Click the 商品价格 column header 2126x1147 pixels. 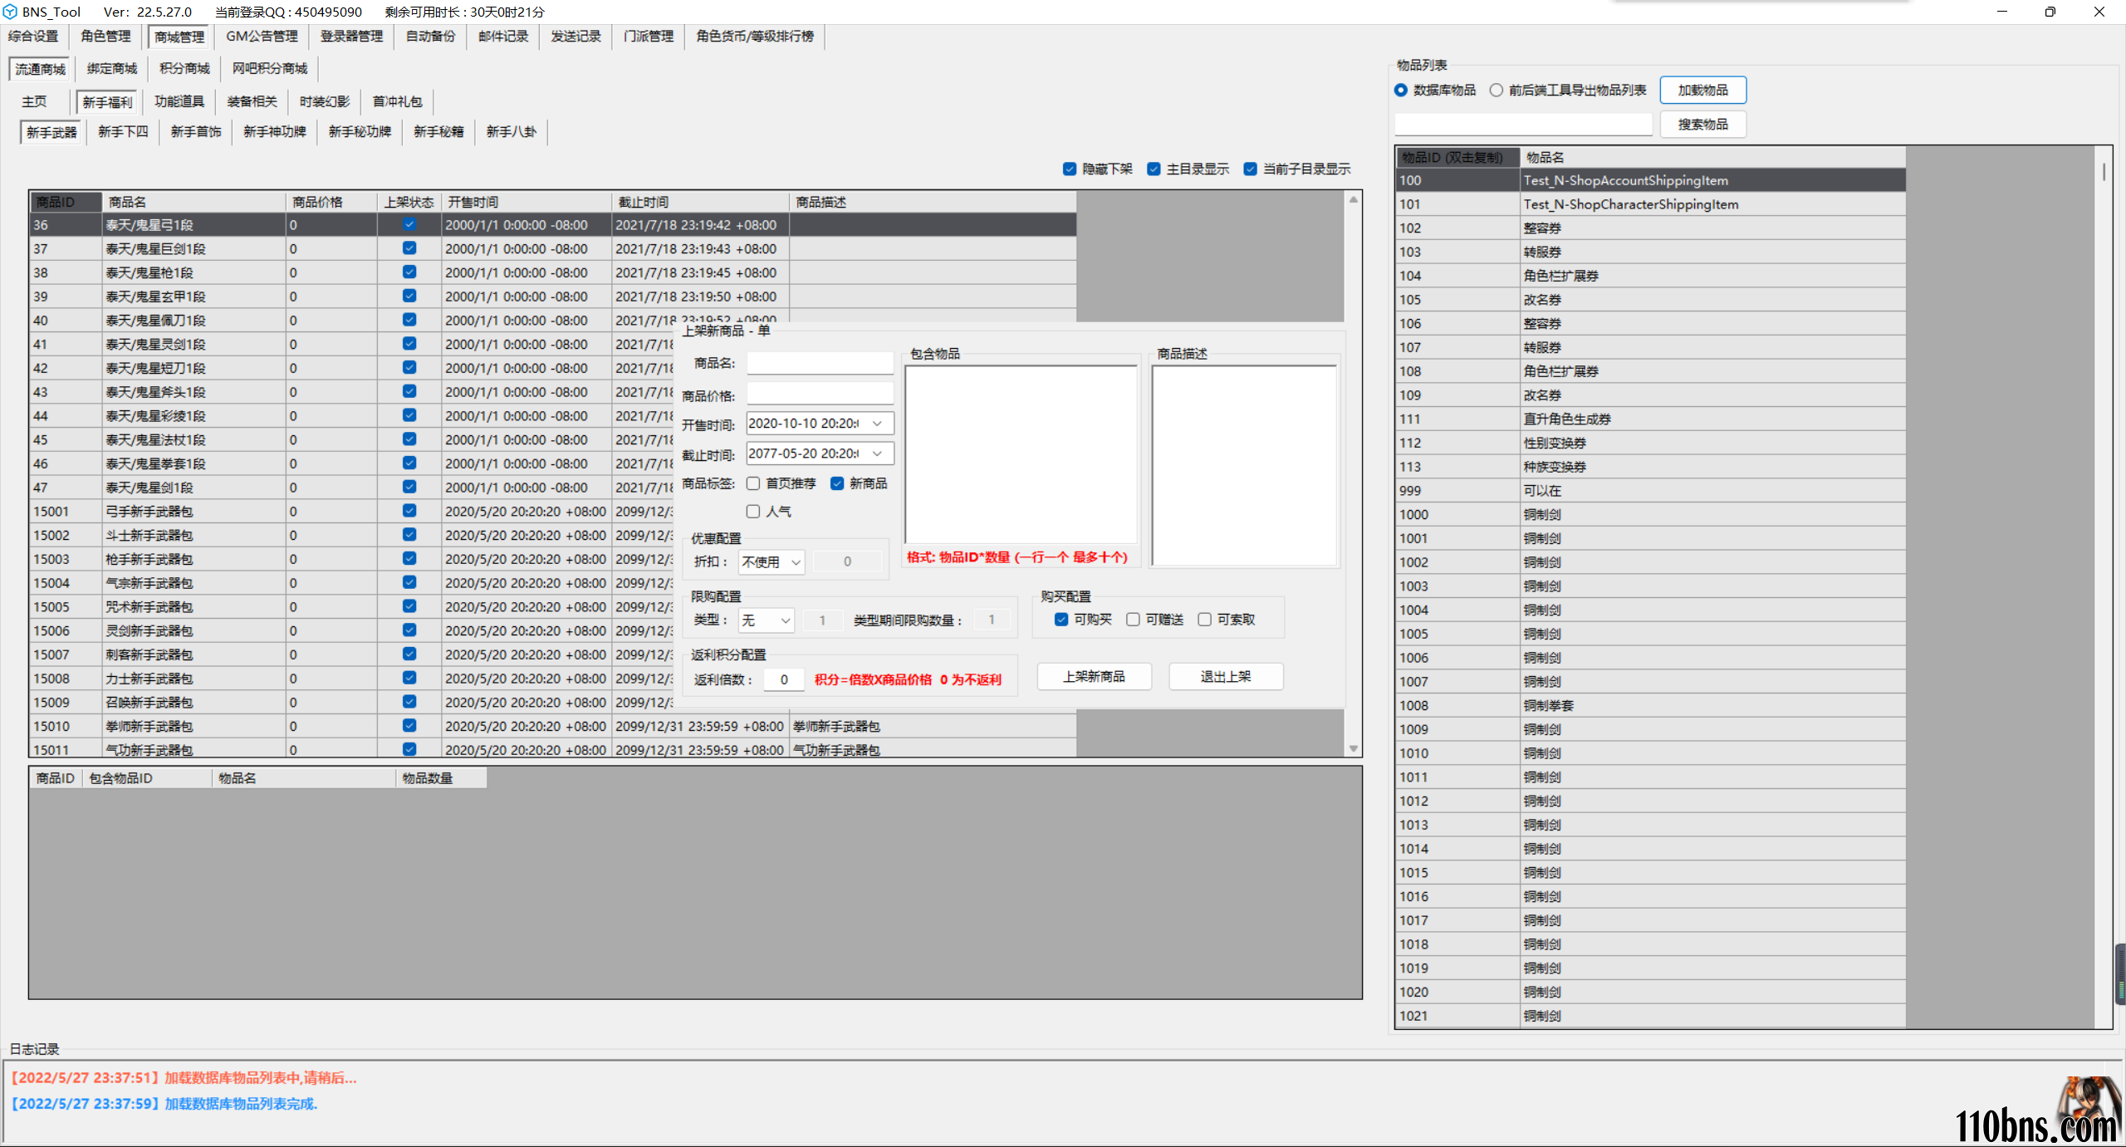coord(330,202)
